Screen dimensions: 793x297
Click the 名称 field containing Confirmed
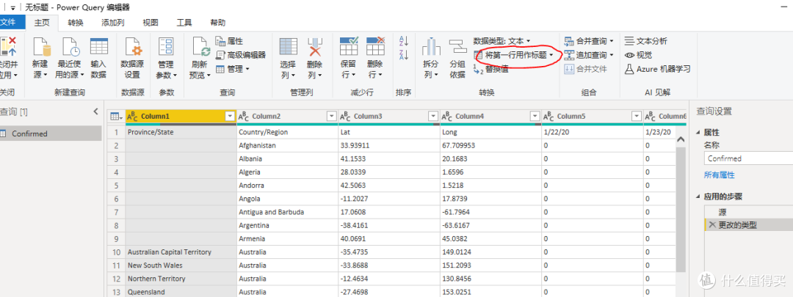pos(748,158)
